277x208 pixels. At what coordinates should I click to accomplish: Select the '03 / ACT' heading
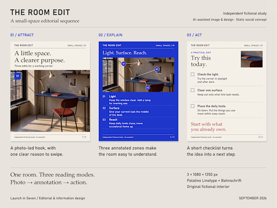click(194, 35)
